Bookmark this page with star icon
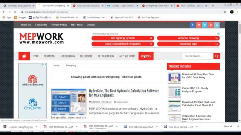Image resolution: width=241 pixels, height=135 pixels. (x=225, y=12)
